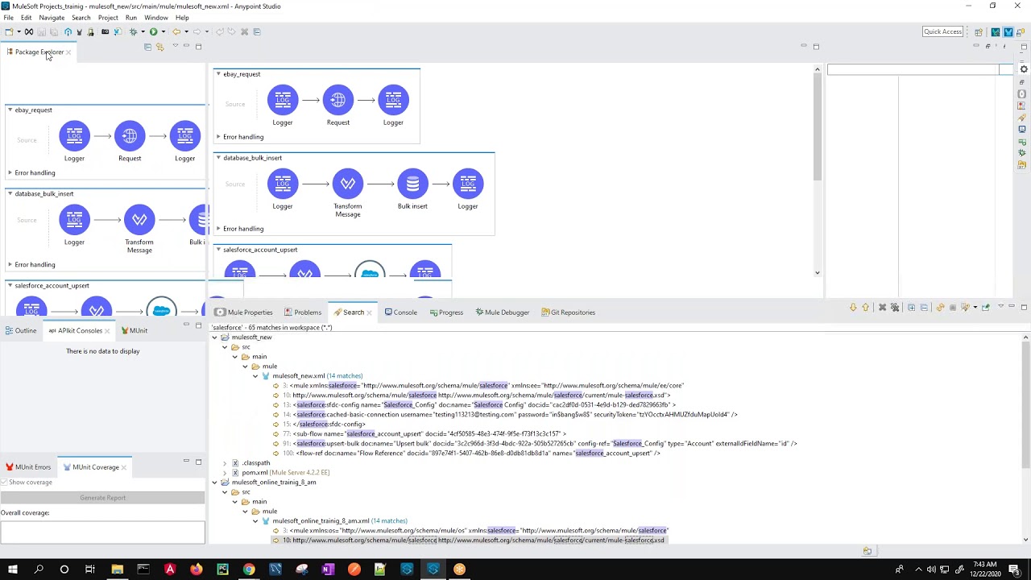Select match line 77 salesforce_account_upsert sub-flow
This screenshot has height=580, width=1031.
[x=418, y=434]
